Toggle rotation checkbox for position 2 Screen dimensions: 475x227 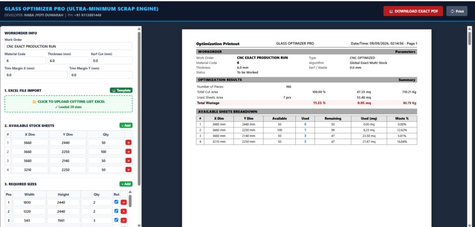coord(116,211)
